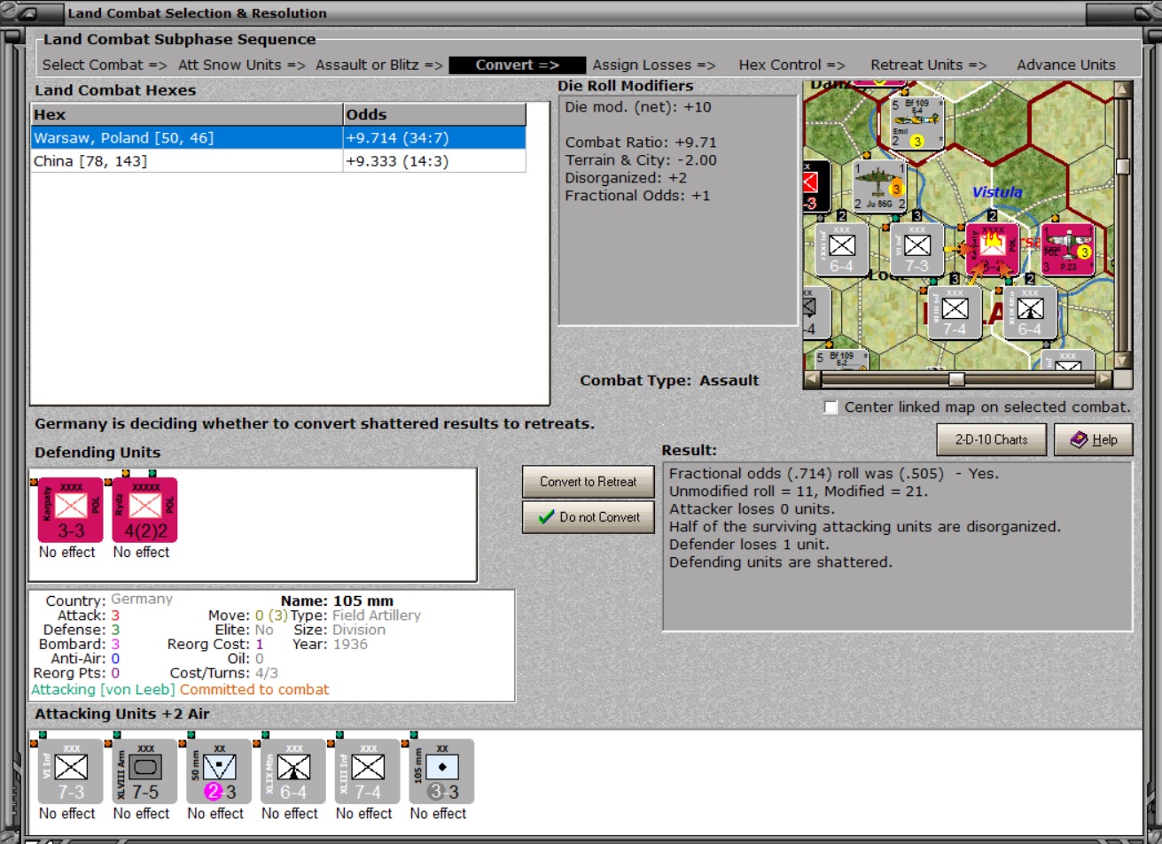Click 'Defender loses 1 unit.' result line
Viewport: 1162px width, 844px height.
[x=749, y=545]
